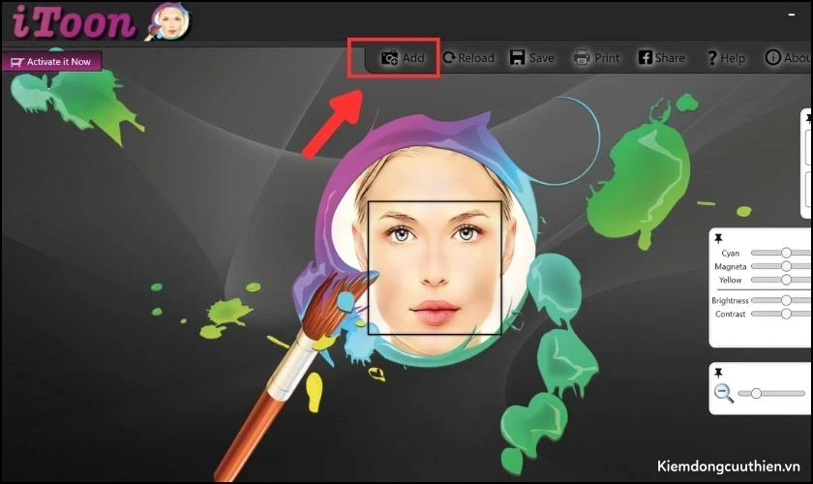Click the Yellow slider handle

click(786, 280)
